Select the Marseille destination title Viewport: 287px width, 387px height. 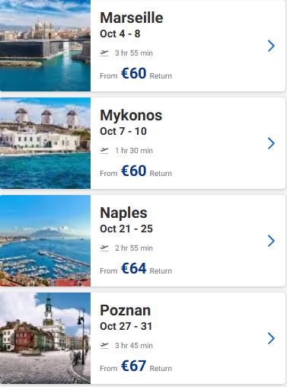click(132, 18)
